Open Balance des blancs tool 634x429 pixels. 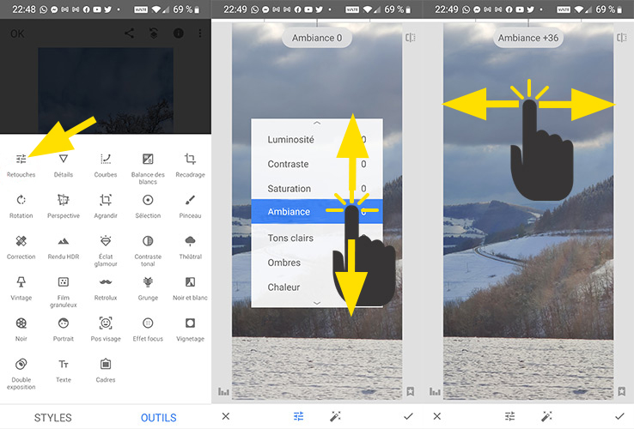pyautogui.click(x=148, y=169)
